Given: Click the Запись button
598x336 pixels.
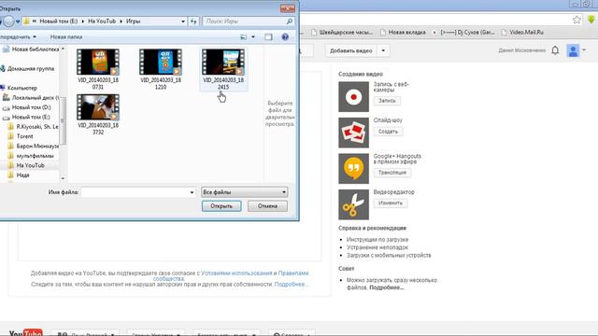Looking at the screenshot, I should tap(387, 101).
